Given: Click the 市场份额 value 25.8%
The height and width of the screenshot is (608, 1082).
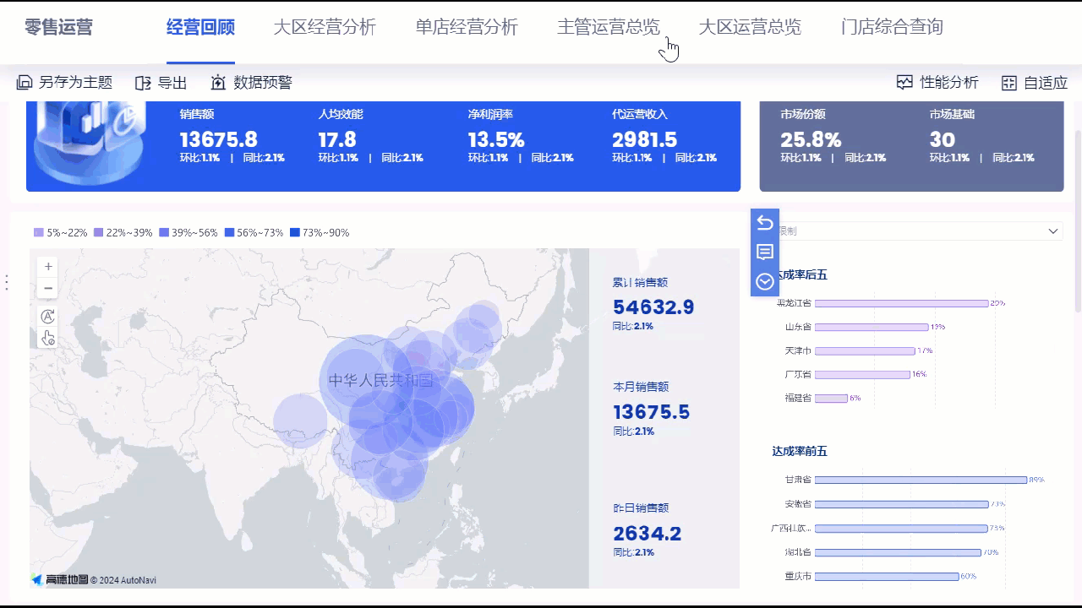Looking at the screenshot, I should point(811,139).
